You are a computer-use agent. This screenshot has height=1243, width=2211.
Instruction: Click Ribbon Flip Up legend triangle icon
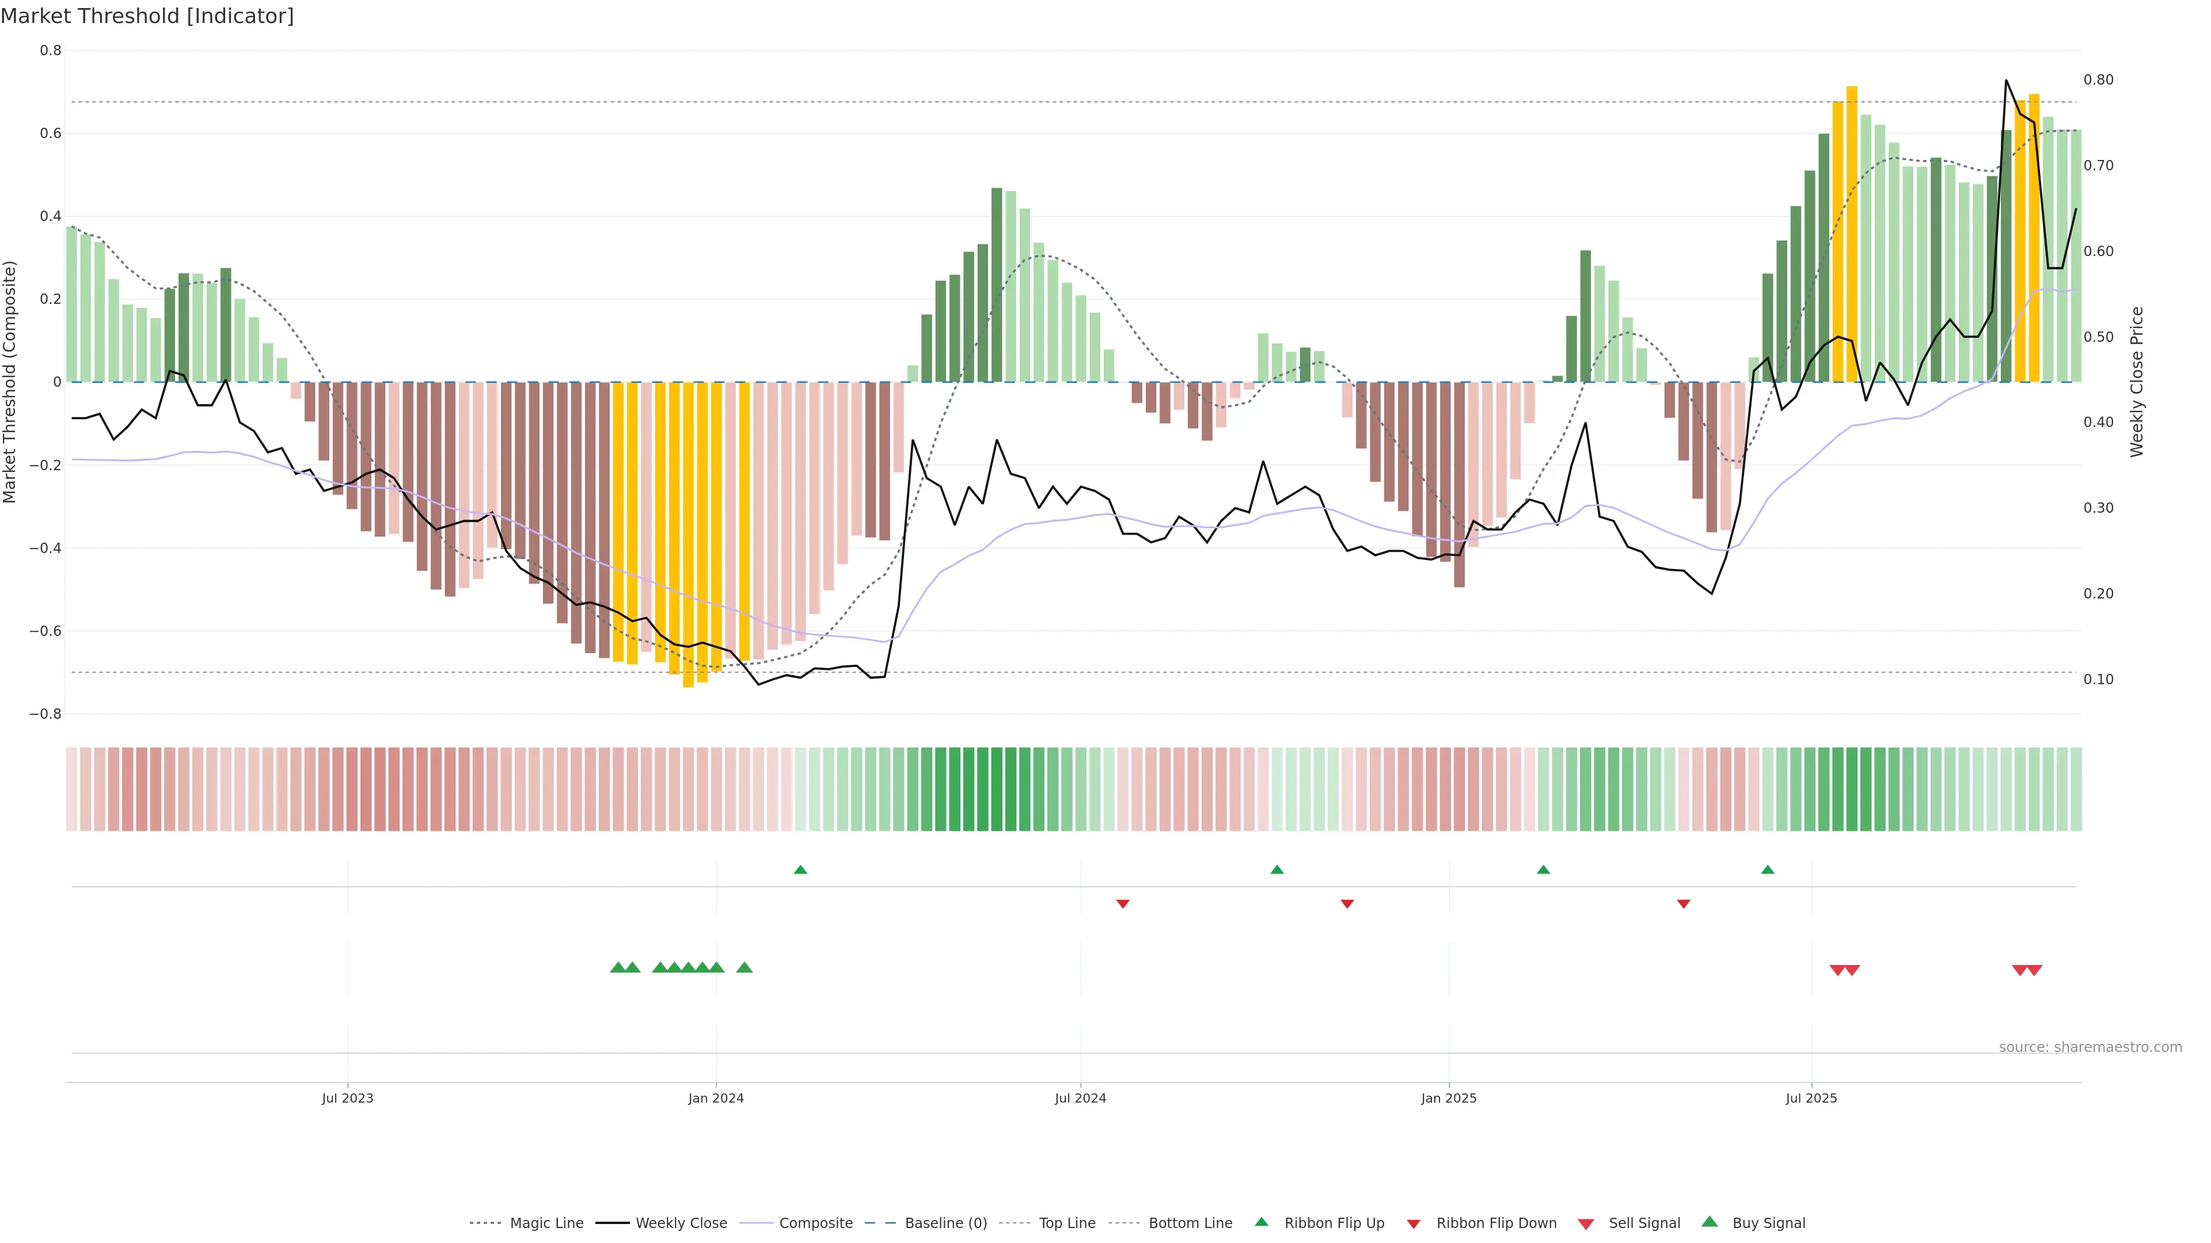(1261, 1222)
